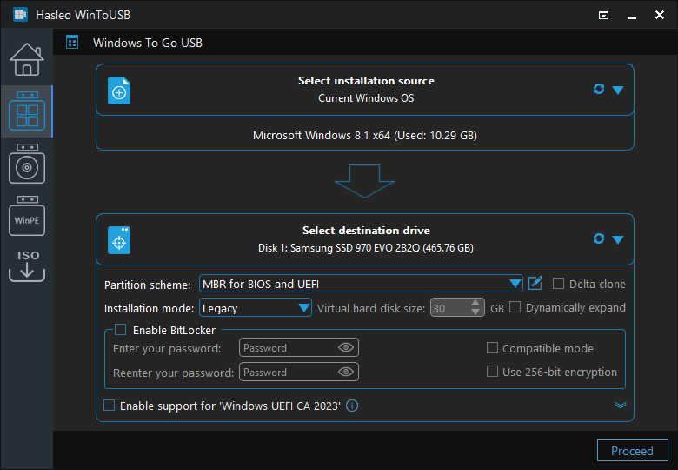The image size is (678, 470).
Task: Increase virtual hard disk size
Action: point(475,303)
